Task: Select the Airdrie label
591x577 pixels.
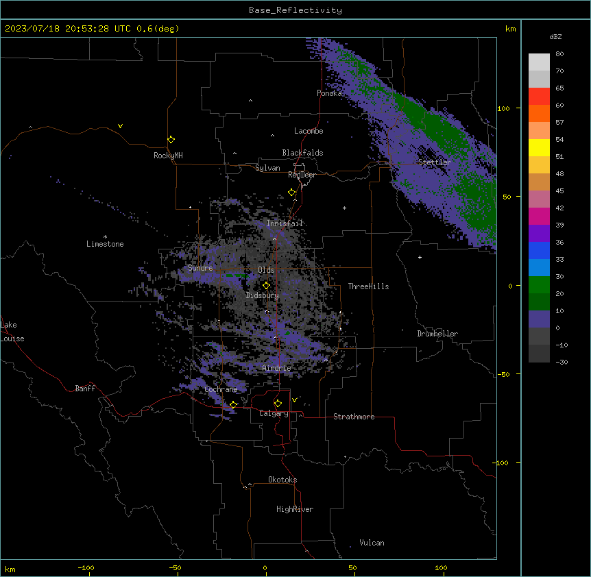Action: (x=276, y=368)
